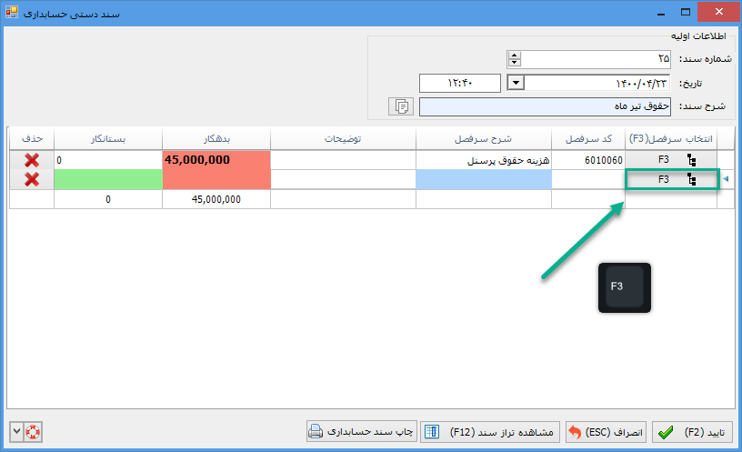Open the date picker dropdown arrow
The height and width of the screenshot is (452, 742).
[x=516, y=83]
